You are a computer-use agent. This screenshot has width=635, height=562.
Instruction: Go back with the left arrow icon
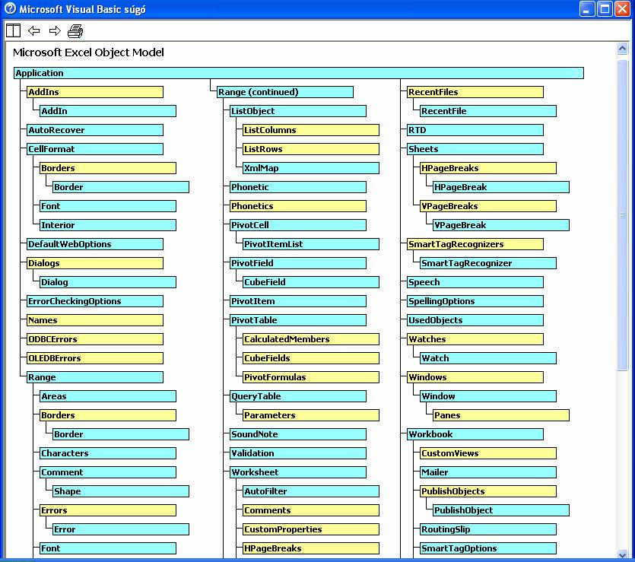coord(34,30)
